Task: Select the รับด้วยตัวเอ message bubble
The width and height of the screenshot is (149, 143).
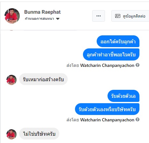Action: (x=123, y=96)
